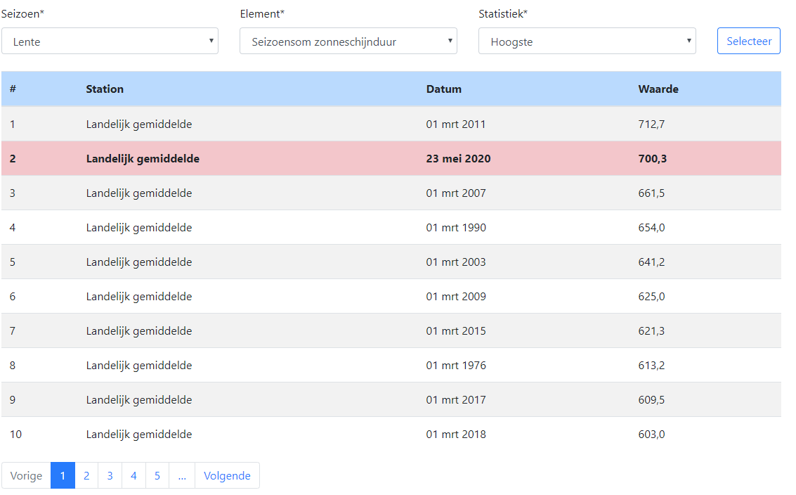The image size is (796, 495).
Task: Open the Seizoen dropdown showing Lente
Action: tap(110, 41)
